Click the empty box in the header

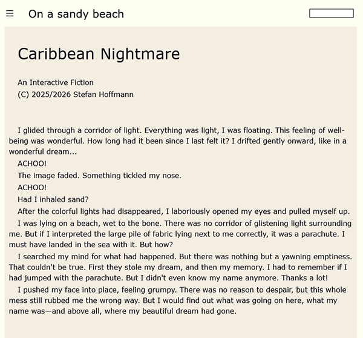coord(331,13)
